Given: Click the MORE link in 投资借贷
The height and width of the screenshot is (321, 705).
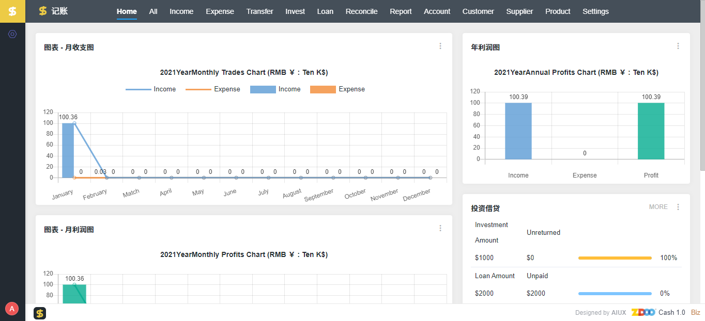Looking at the screenshot, I should pos(658,207).
